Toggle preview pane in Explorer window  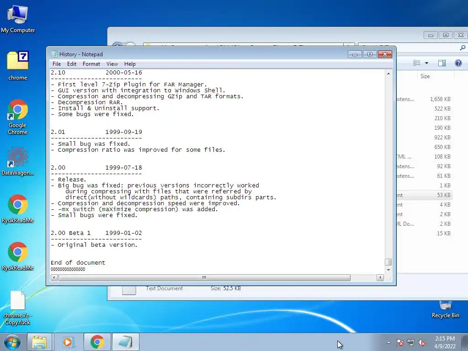[442, 63]
